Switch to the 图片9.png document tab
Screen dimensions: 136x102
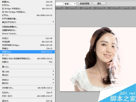[98, 8]
